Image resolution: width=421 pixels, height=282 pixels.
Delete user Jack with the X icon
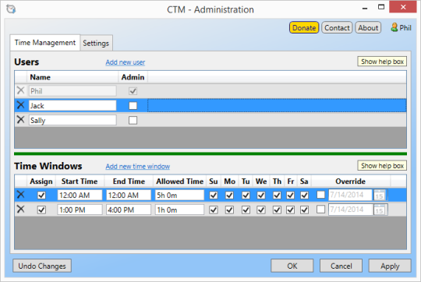20,105
